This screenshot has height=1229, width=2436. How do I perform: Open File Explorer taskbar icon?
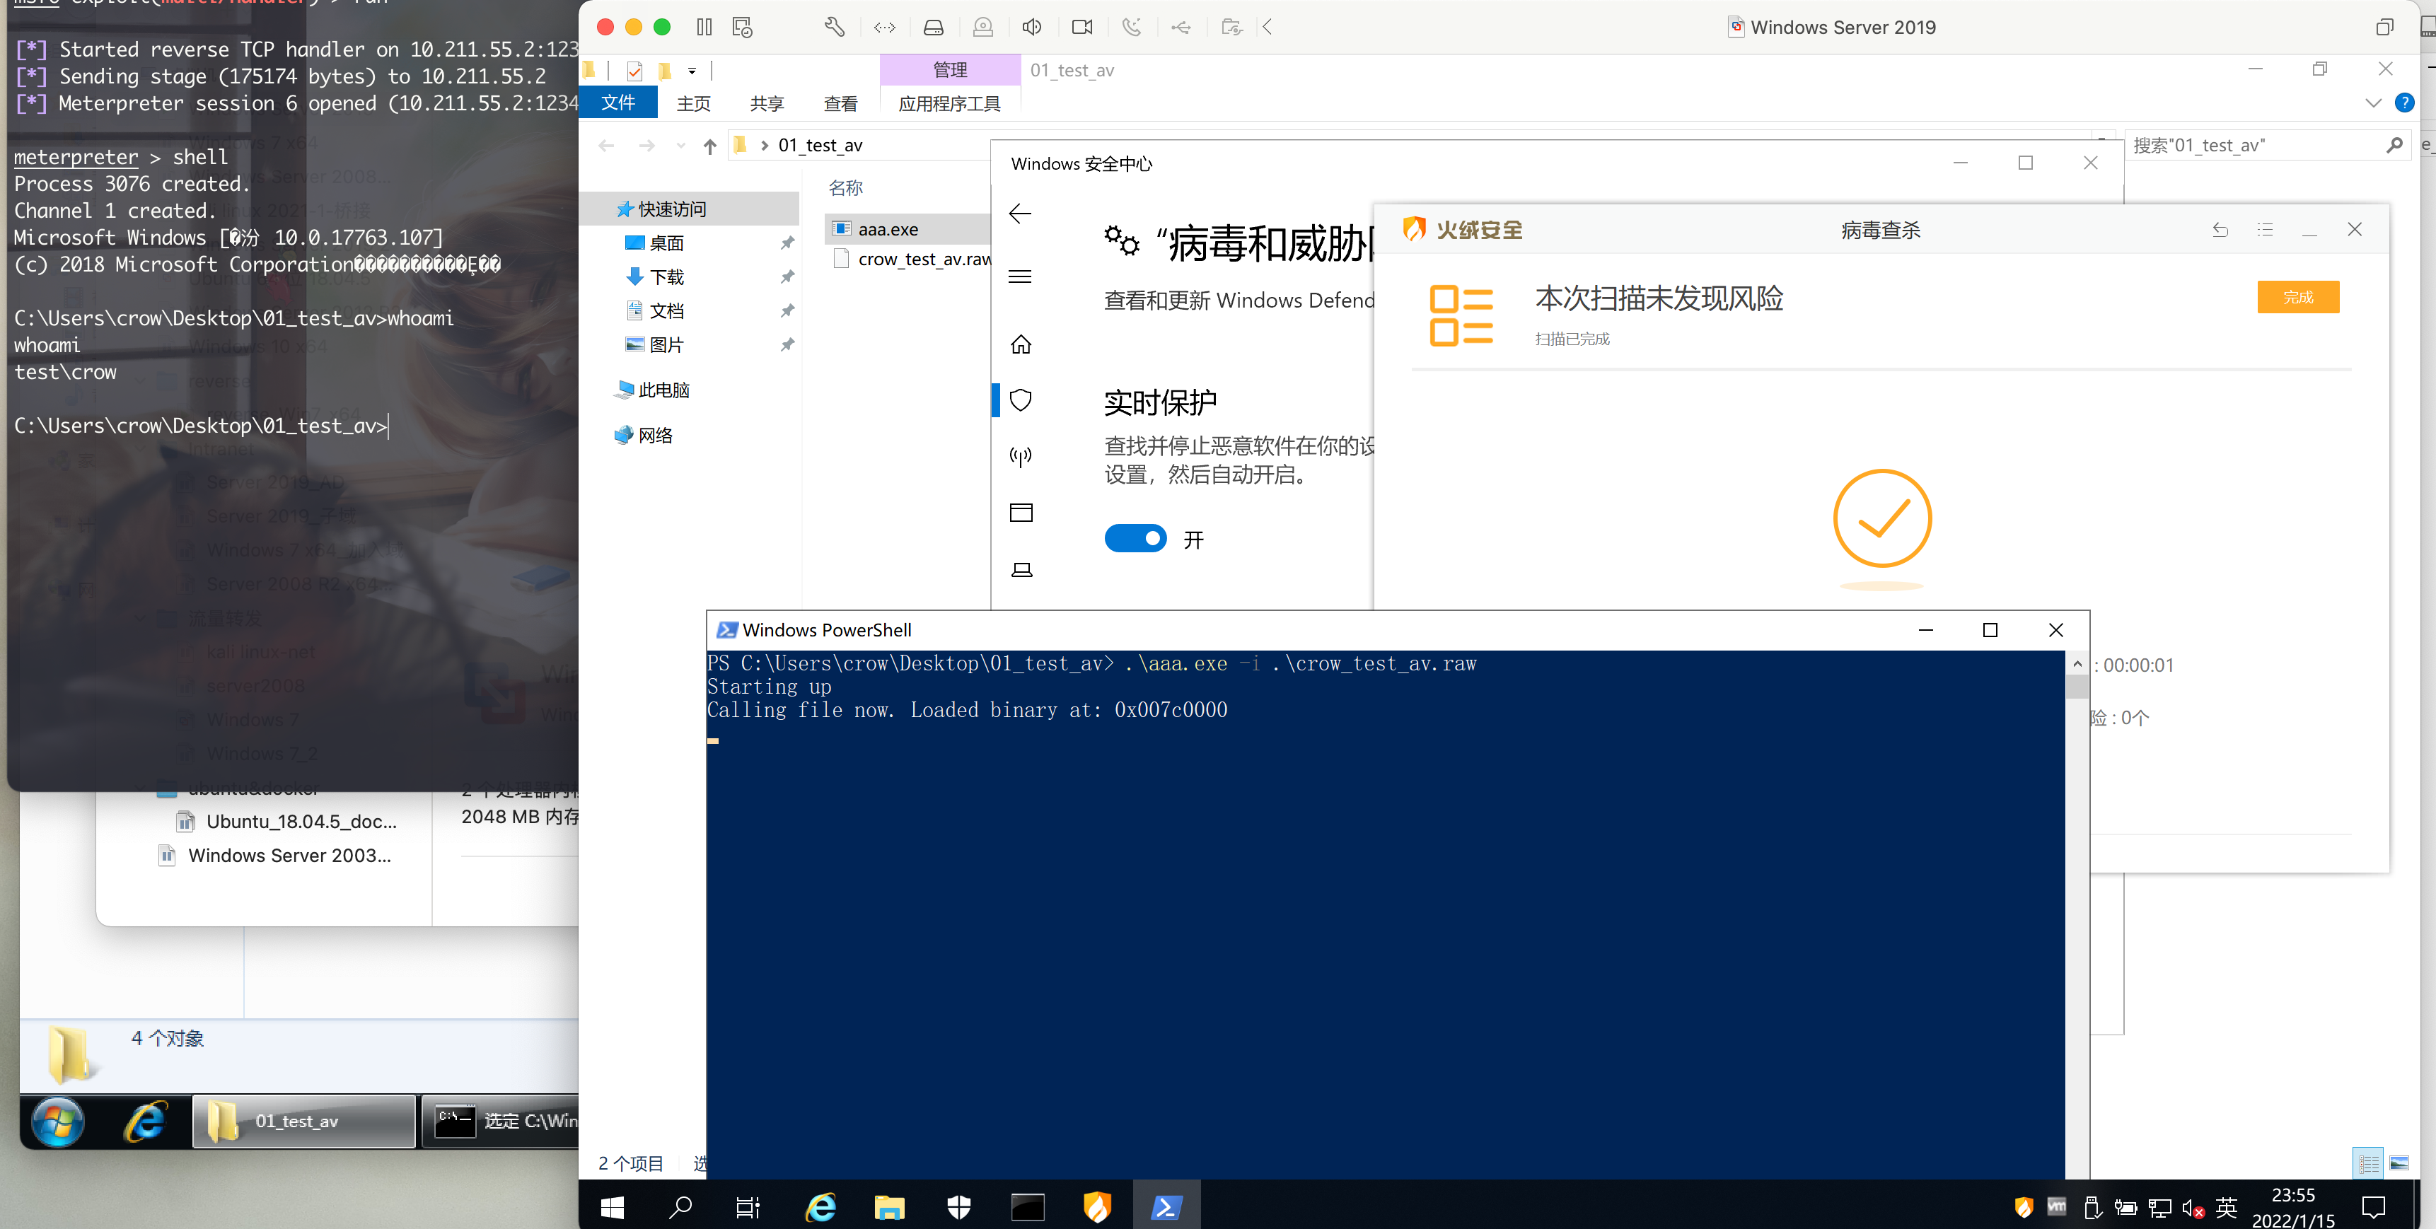coord(889,1206)
